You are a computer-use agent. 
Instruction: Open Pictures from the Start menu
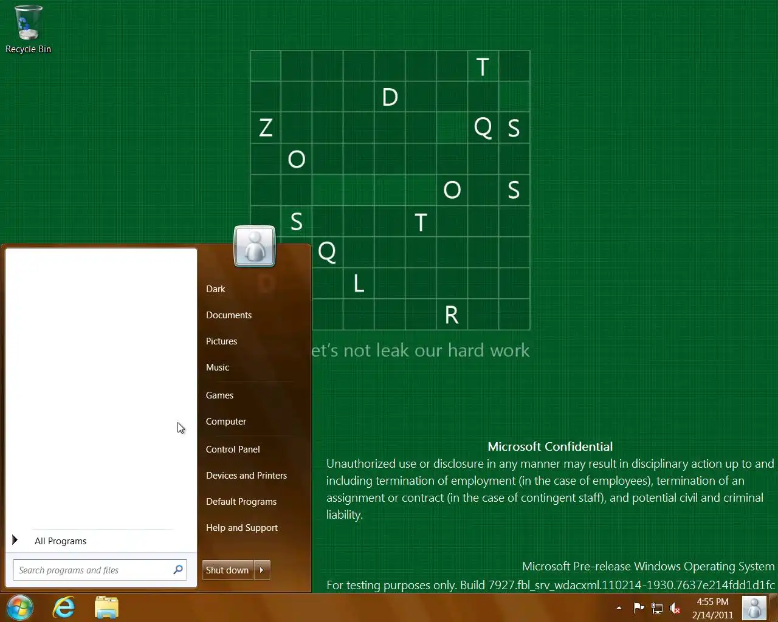point(221,341)
